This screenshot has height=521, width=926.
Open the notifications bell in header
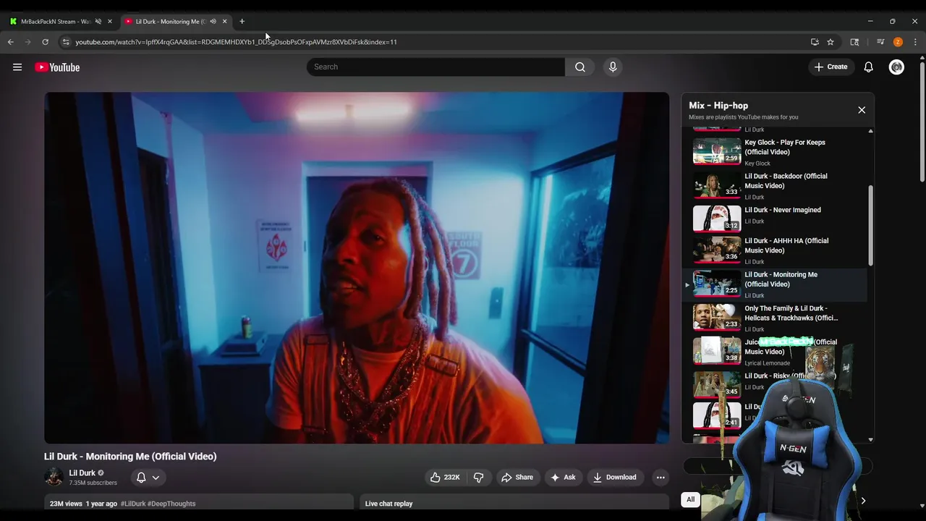click(x=868, y=67)
